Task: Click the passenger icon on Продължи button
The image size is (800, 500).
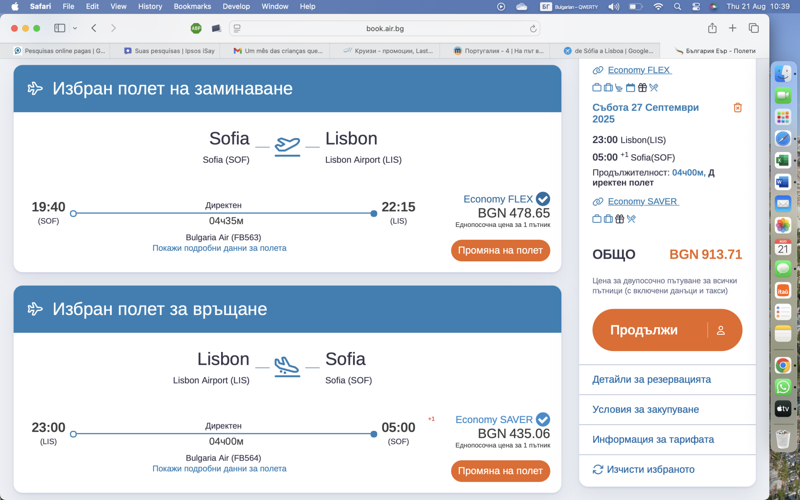Action: (x=721, y=330)
